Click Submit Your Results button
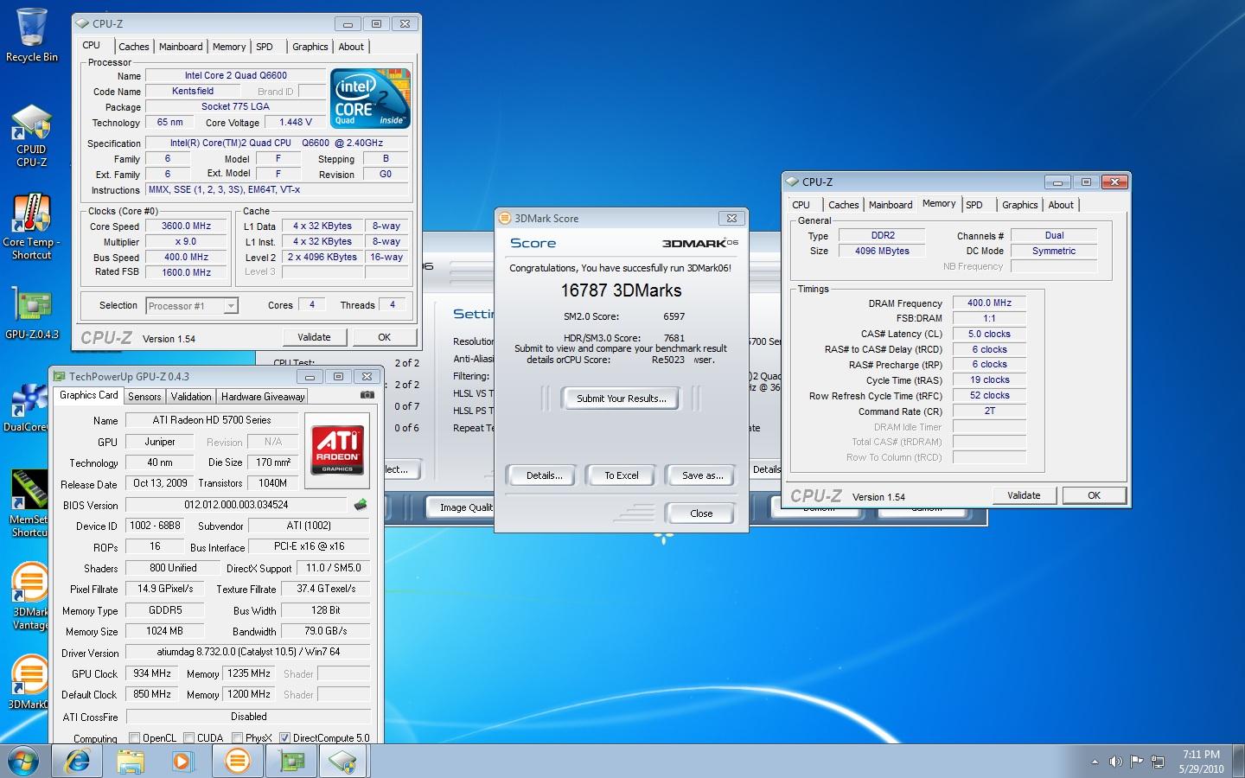Image resolution: width=1245 pixels, height=778 pixels. tap(621, 399)
